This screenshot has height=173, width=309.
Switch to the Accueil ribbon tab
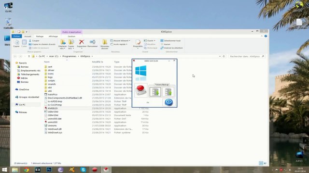click(x=28, y=37)
